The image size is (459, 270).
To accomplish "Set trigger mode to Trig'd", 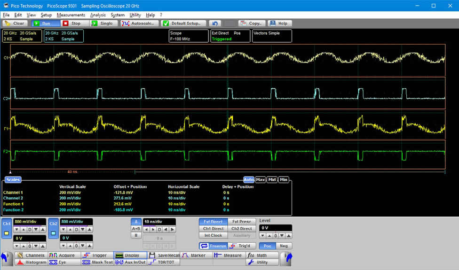I will [242, 246].
